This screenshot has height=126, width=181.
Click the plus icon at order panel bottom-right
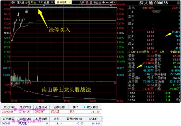pyautogui.click(x=177, y=100)
